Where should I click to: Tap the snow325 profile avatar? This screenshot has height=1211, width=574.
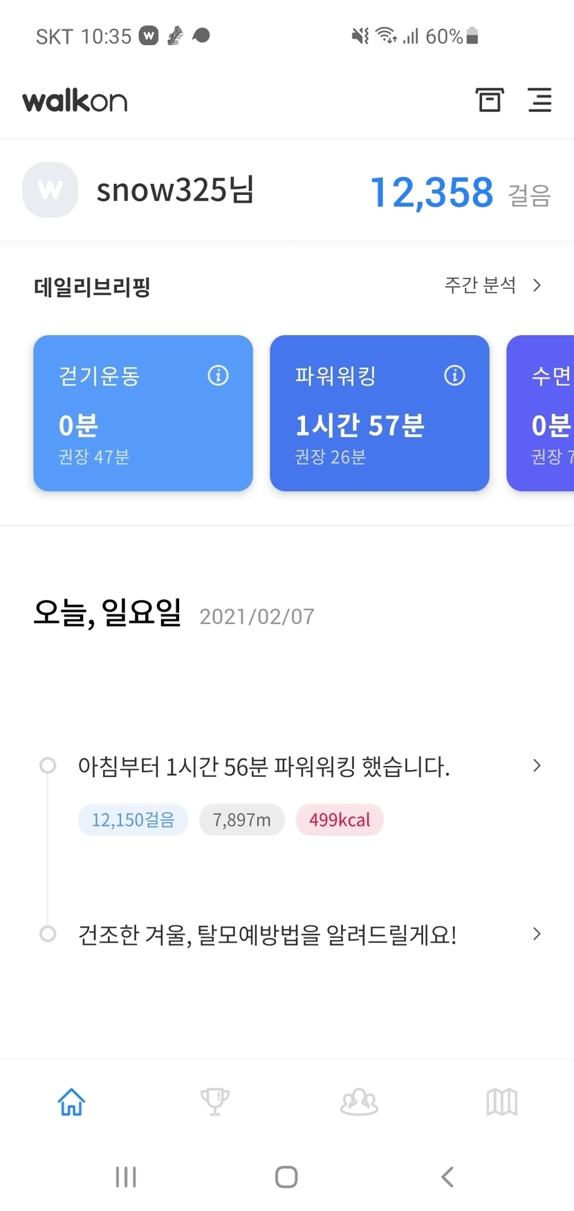click(x=50, y=190)
